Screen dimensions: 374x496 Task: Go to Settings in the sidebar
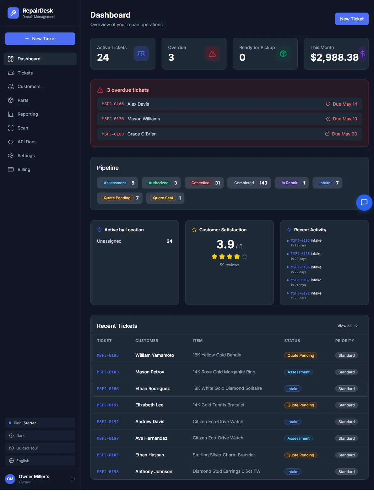pos(40,156)
